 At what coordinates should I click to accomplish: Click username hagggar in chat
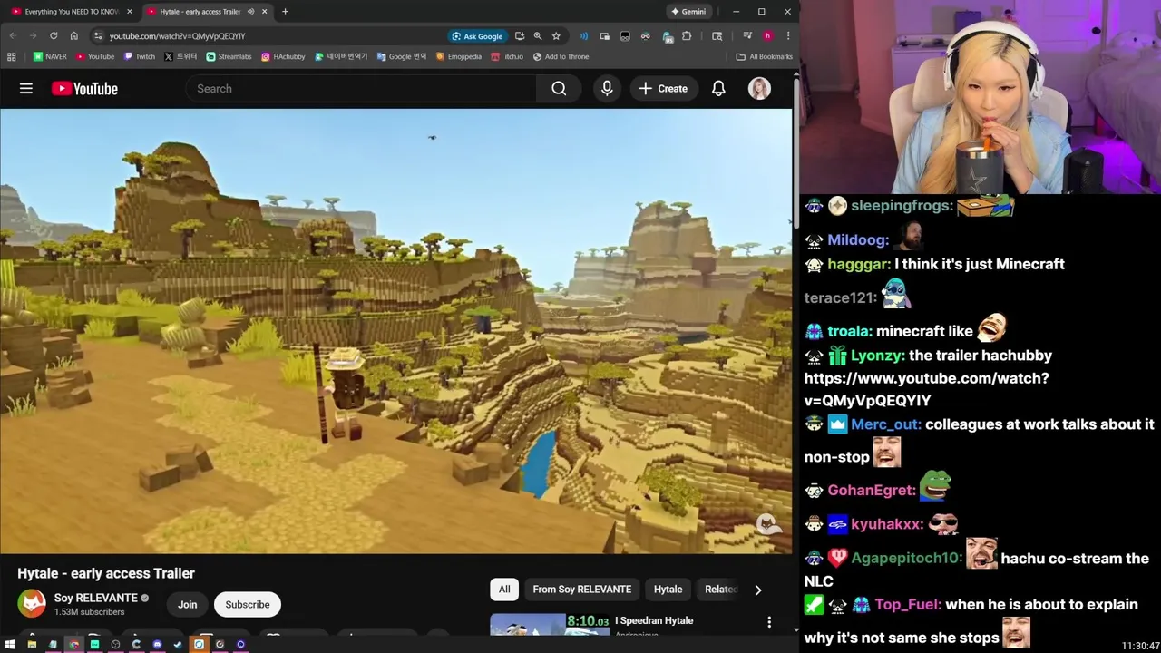[858, 264]
